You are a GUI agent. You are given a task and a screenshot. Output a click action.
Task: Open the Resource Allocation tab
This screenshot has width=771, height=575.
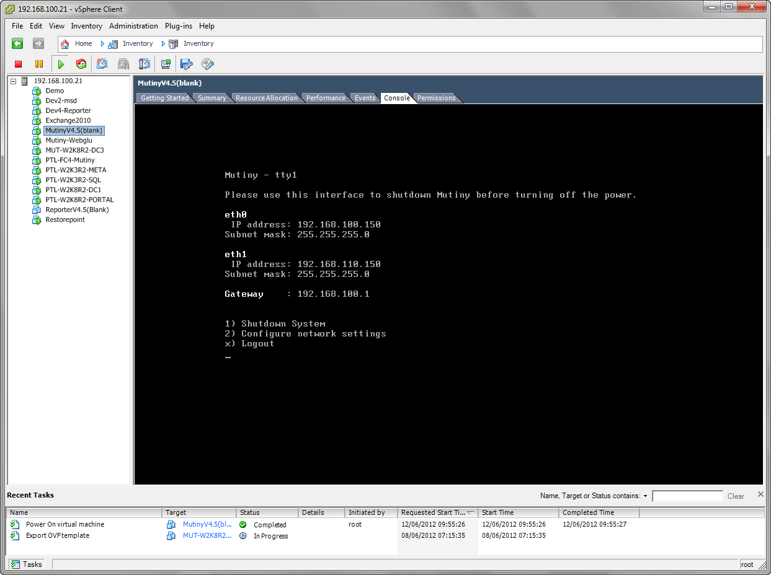coord(266,98)
